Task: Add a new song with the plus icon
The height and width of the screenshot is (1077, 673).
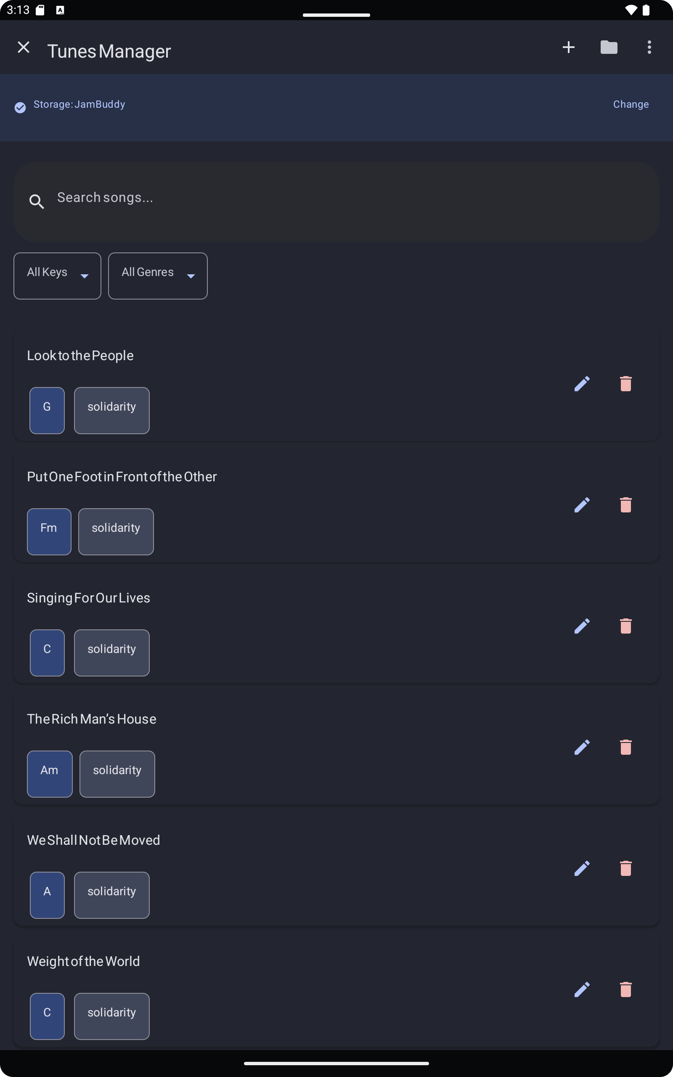Action: pyautogui.click(x=568, y=47)
